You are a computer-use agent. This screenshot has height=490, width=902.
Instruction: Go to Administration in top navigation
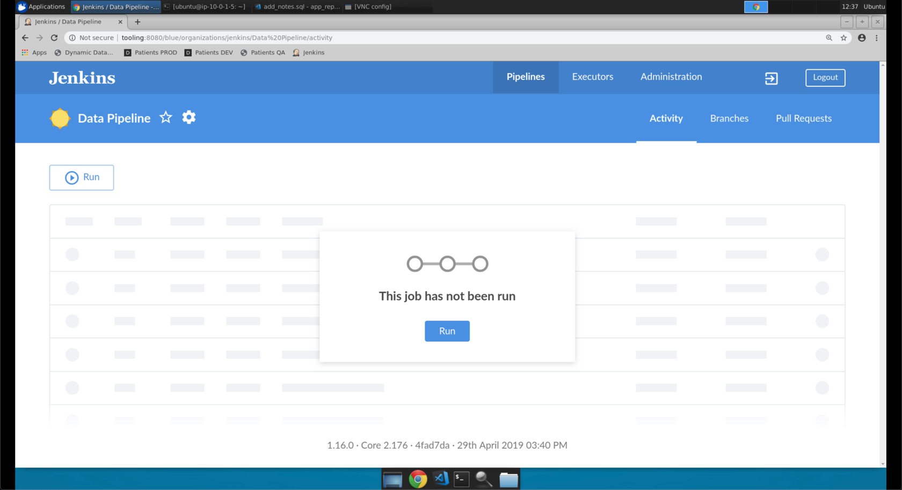tap(671, 77)
